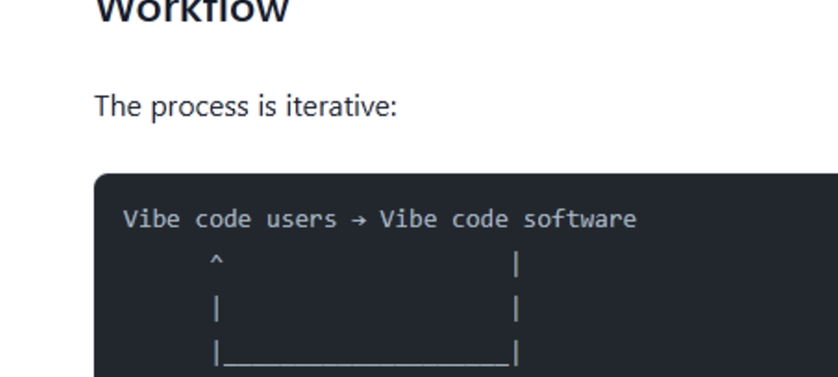Click the bottom-left corner pipe of the loop
838x377 pixels.
click(x=216, y=352)
